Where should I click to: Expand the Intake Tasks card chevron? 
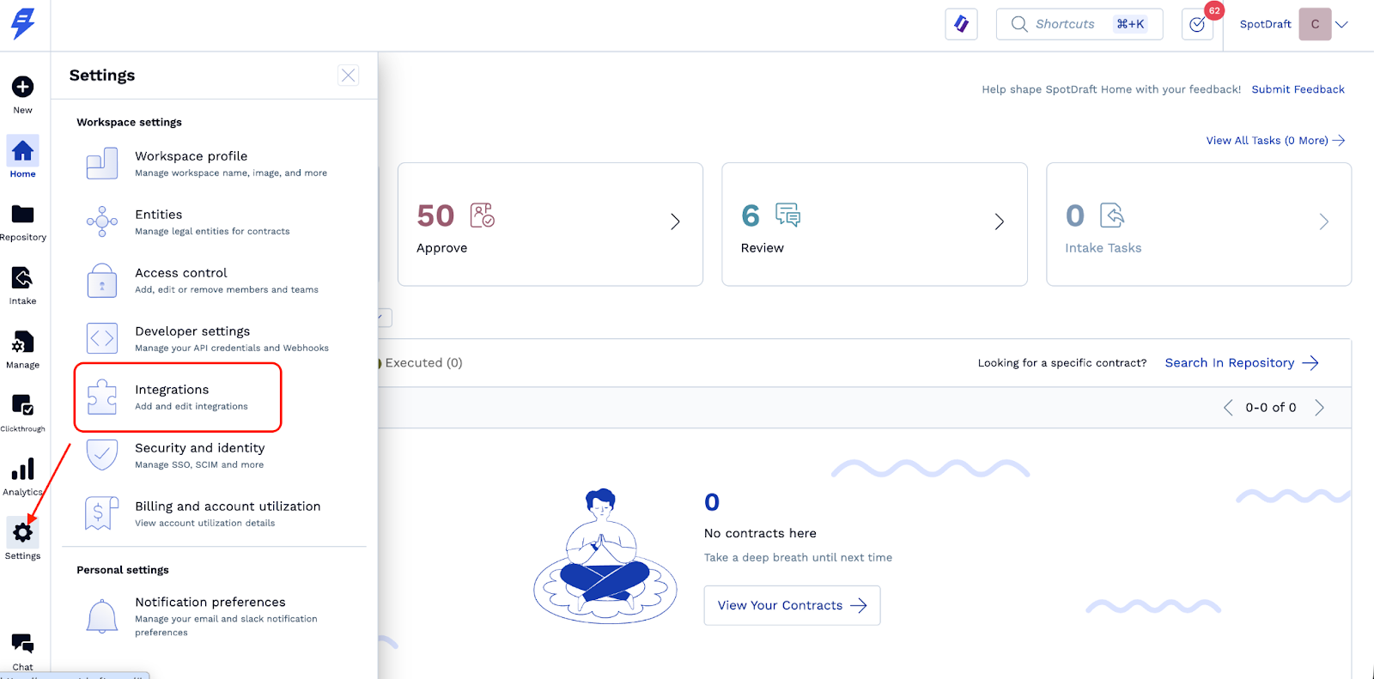[1324, 221]
